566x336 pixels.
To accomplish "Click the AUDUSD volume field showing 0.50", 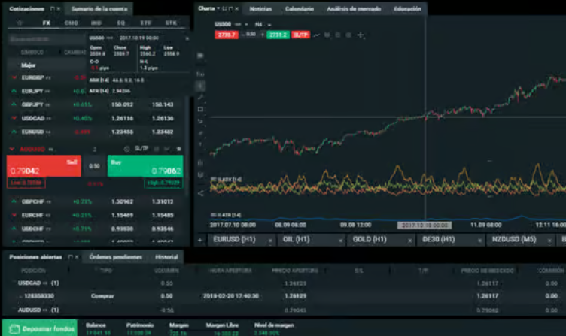I will click(x=94, y=166).
